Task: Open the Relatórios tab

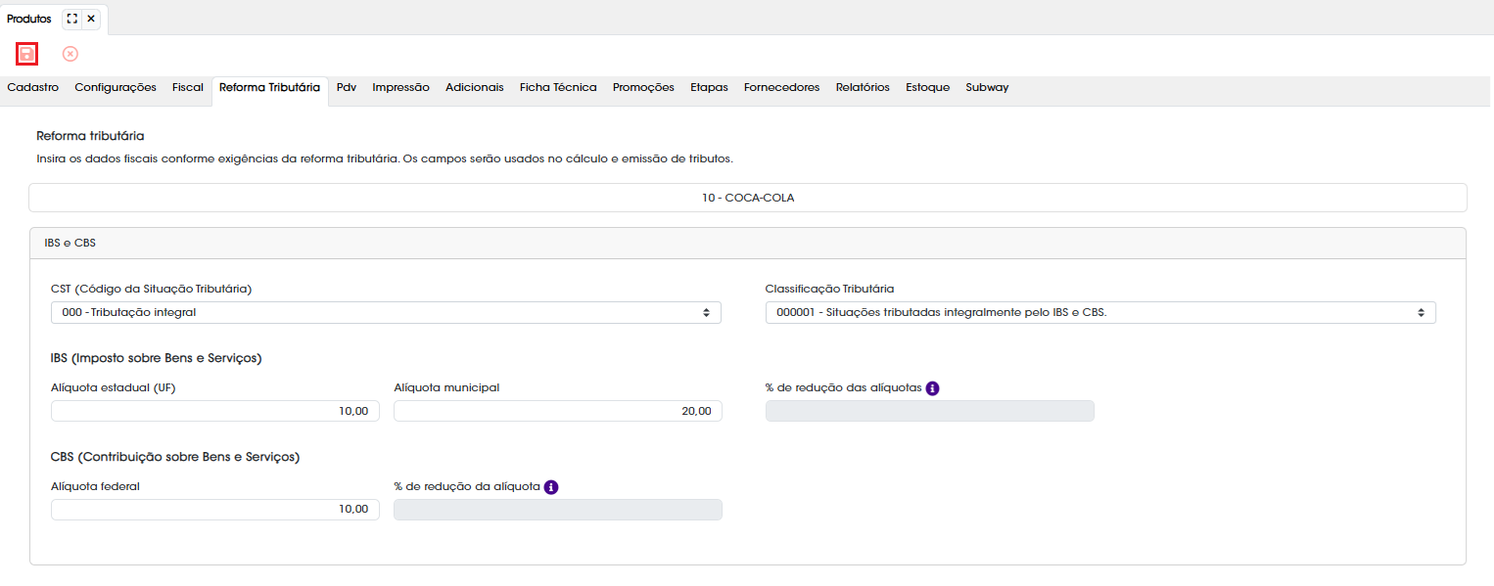Action: 863,88
